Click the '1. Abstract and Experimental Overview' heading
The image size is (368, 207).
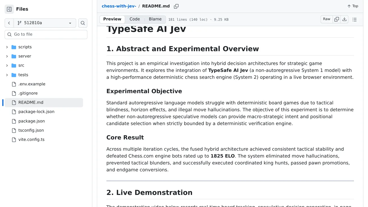coord(183,49)
